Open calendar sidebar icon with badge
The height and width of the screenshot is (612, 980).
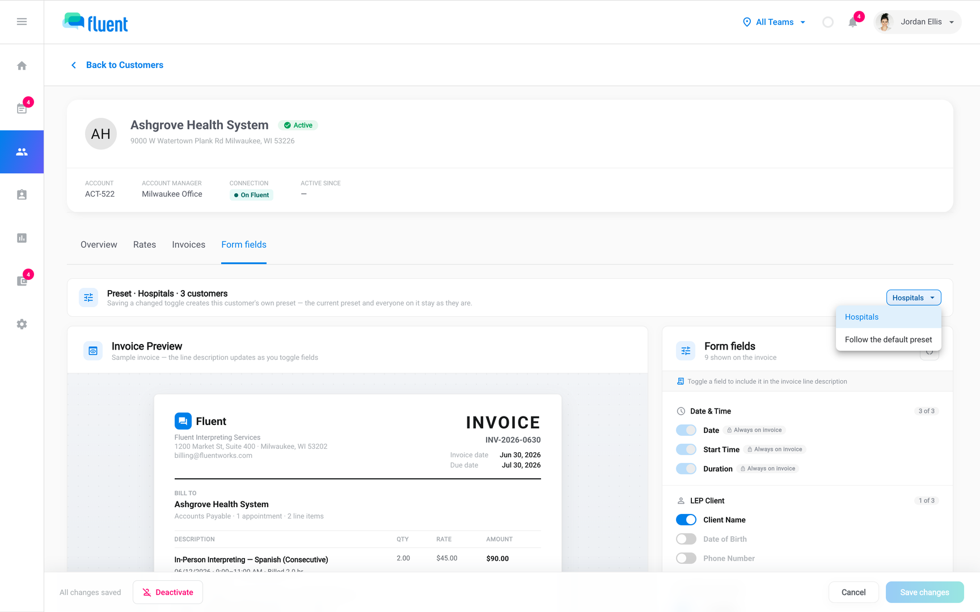click(x=22, y=109)
